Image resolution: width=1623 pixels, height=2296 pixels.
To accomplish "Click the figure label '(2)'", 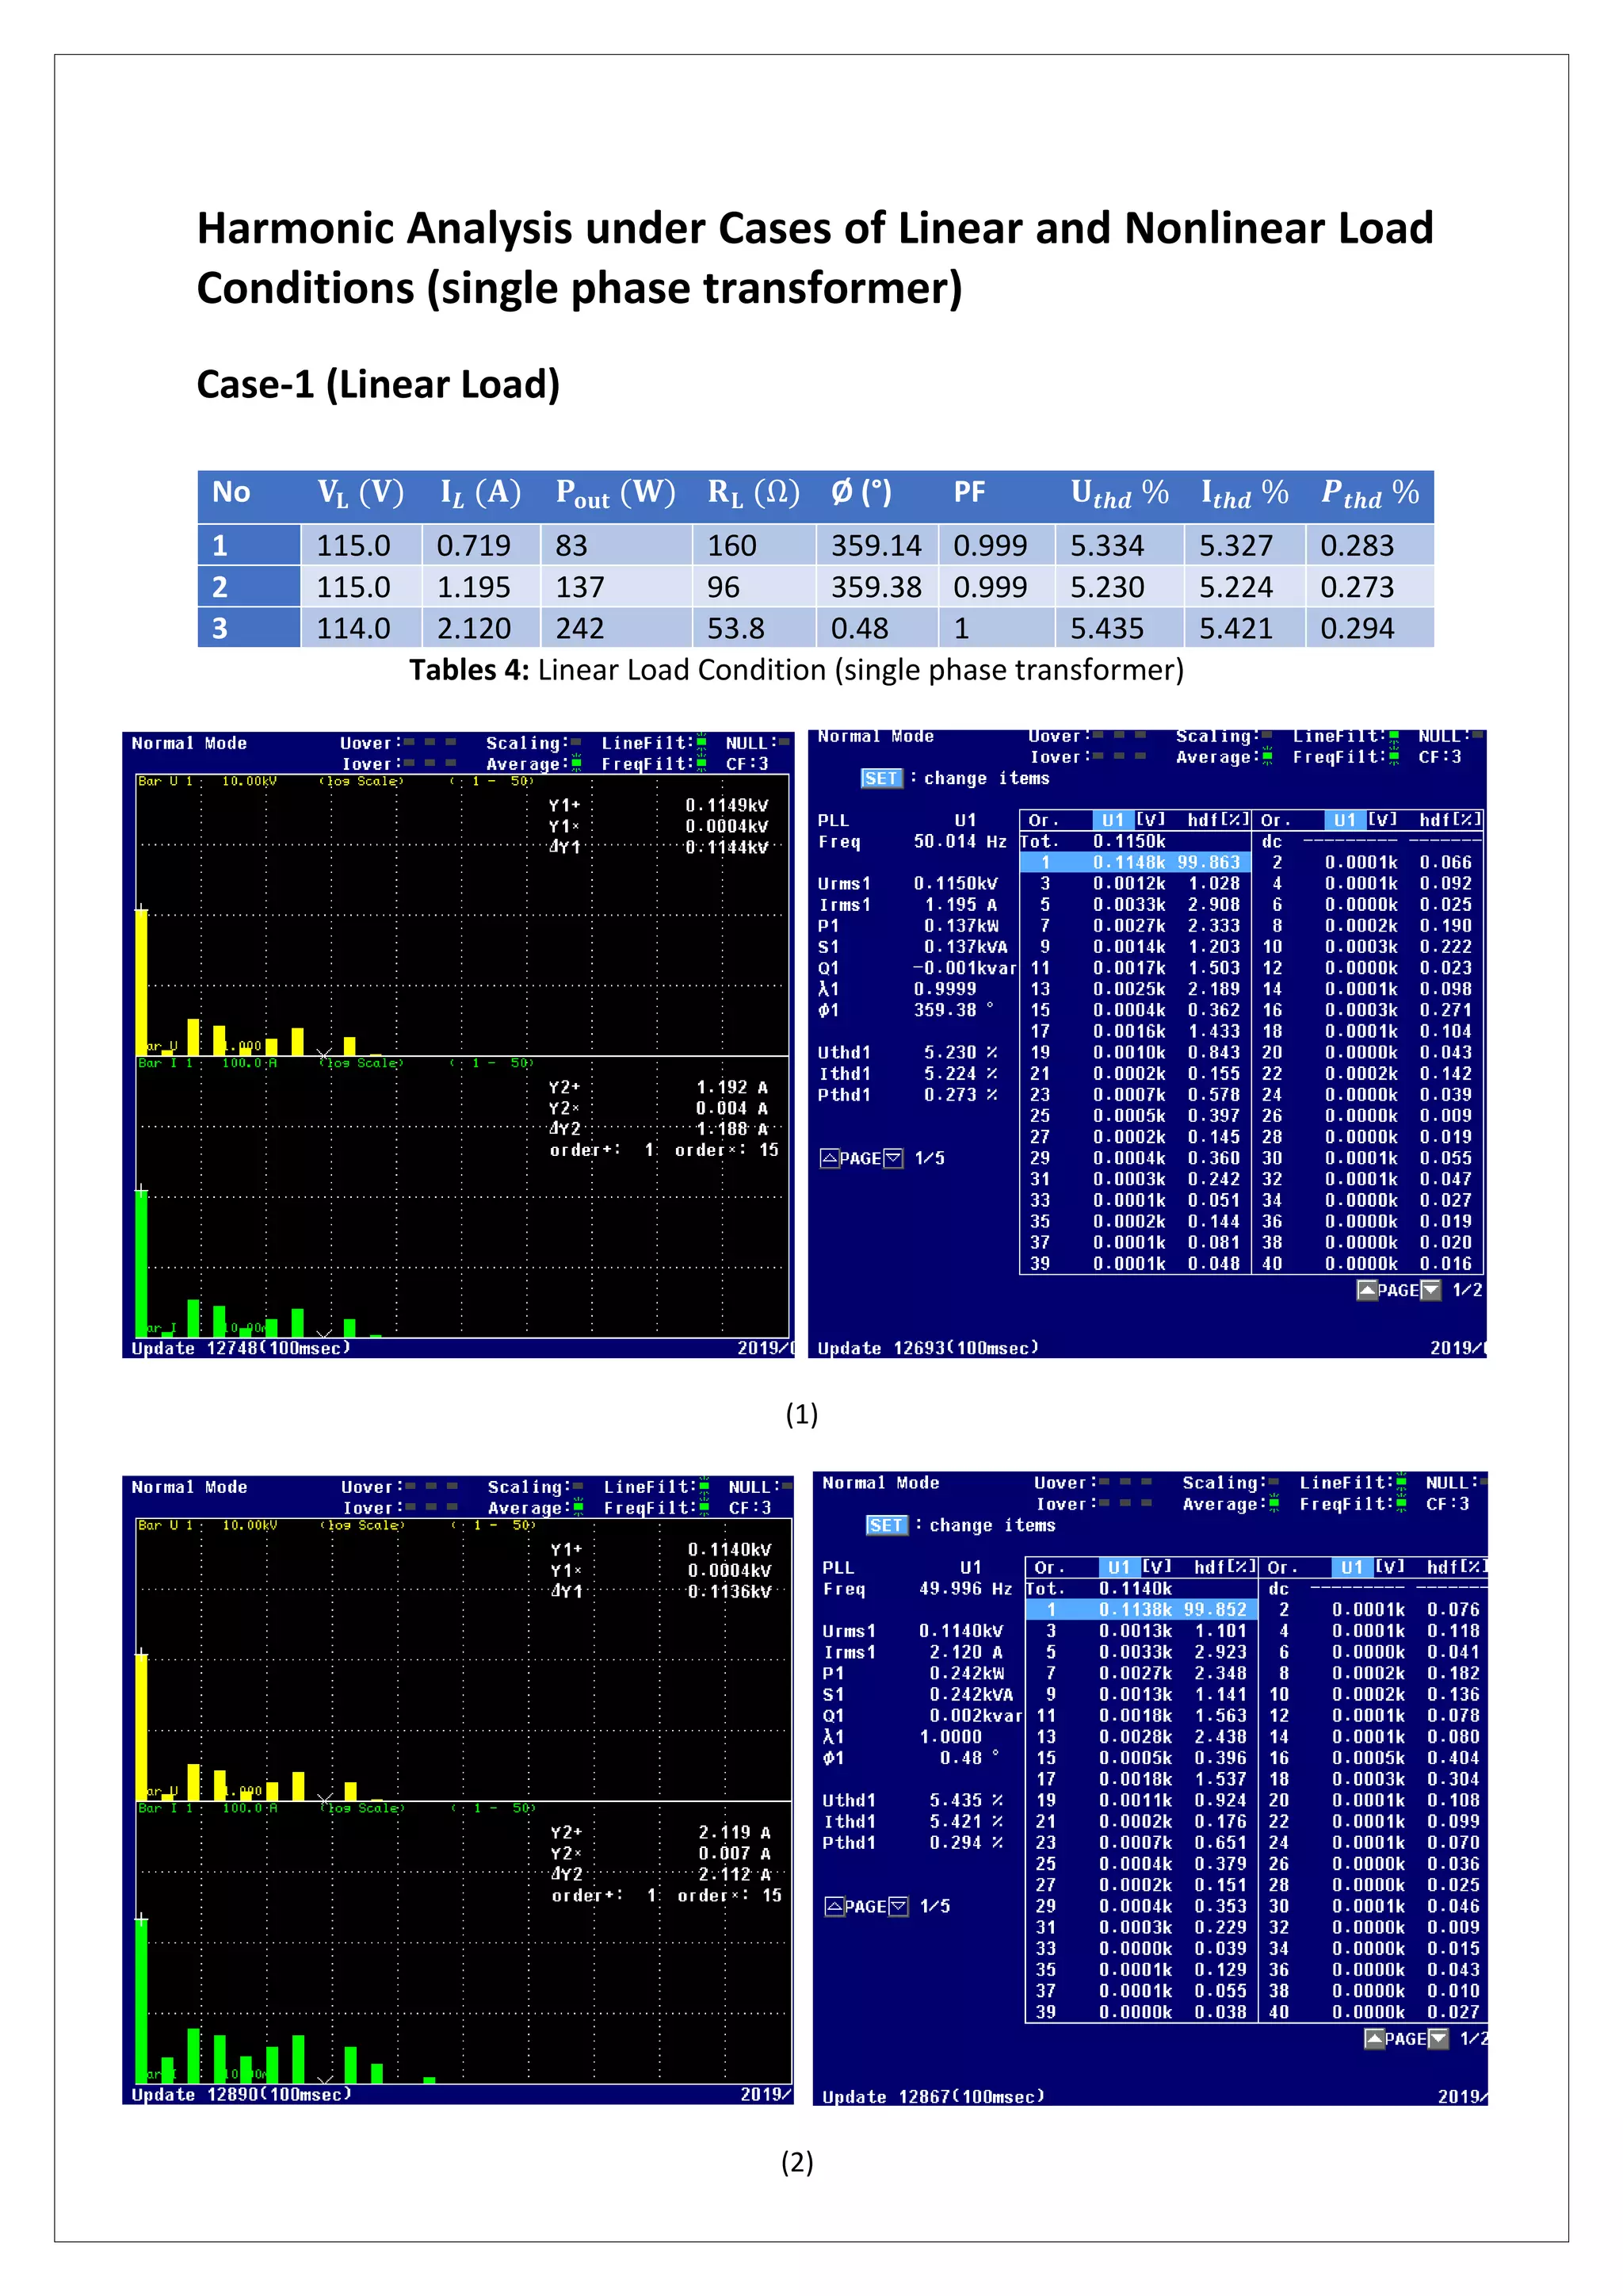I will (x=797, y=2162).
